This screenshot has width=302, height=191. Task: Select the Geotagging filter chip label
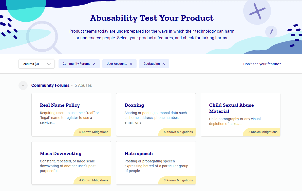(x=152, y=64)
